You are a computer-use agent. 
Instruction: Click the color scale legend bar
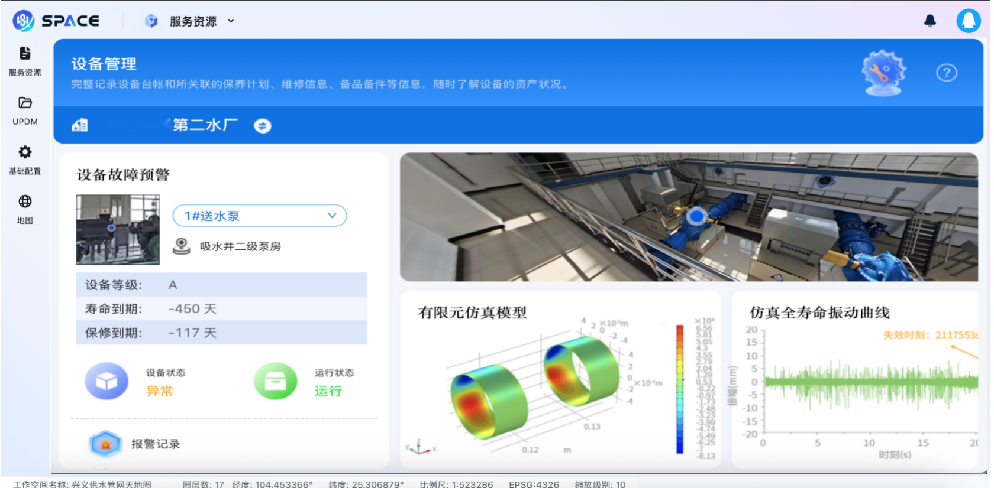(x=680, y=389)
